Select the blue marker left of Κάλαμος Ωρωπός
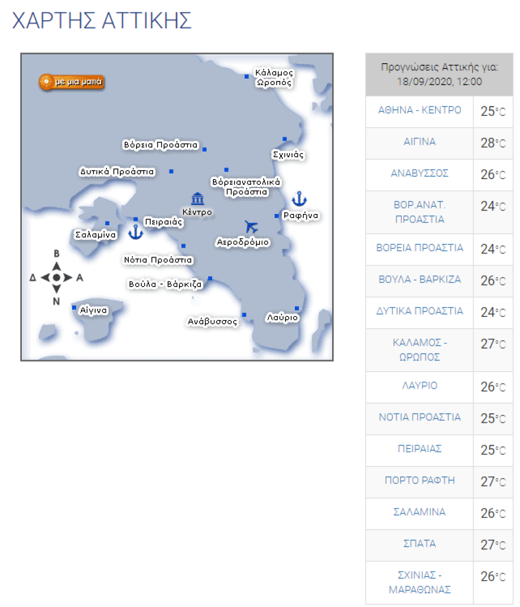 (247, 76)
